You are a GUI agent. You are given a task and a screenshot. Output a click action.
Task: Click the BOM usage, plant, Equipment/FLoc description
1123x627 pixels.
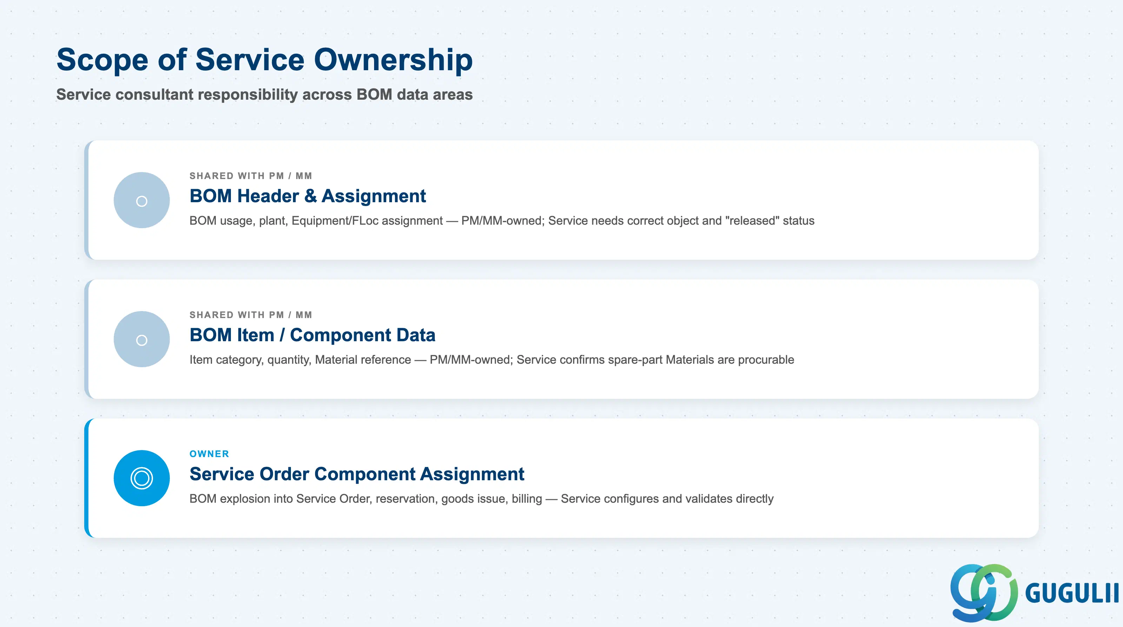point(502,221)
